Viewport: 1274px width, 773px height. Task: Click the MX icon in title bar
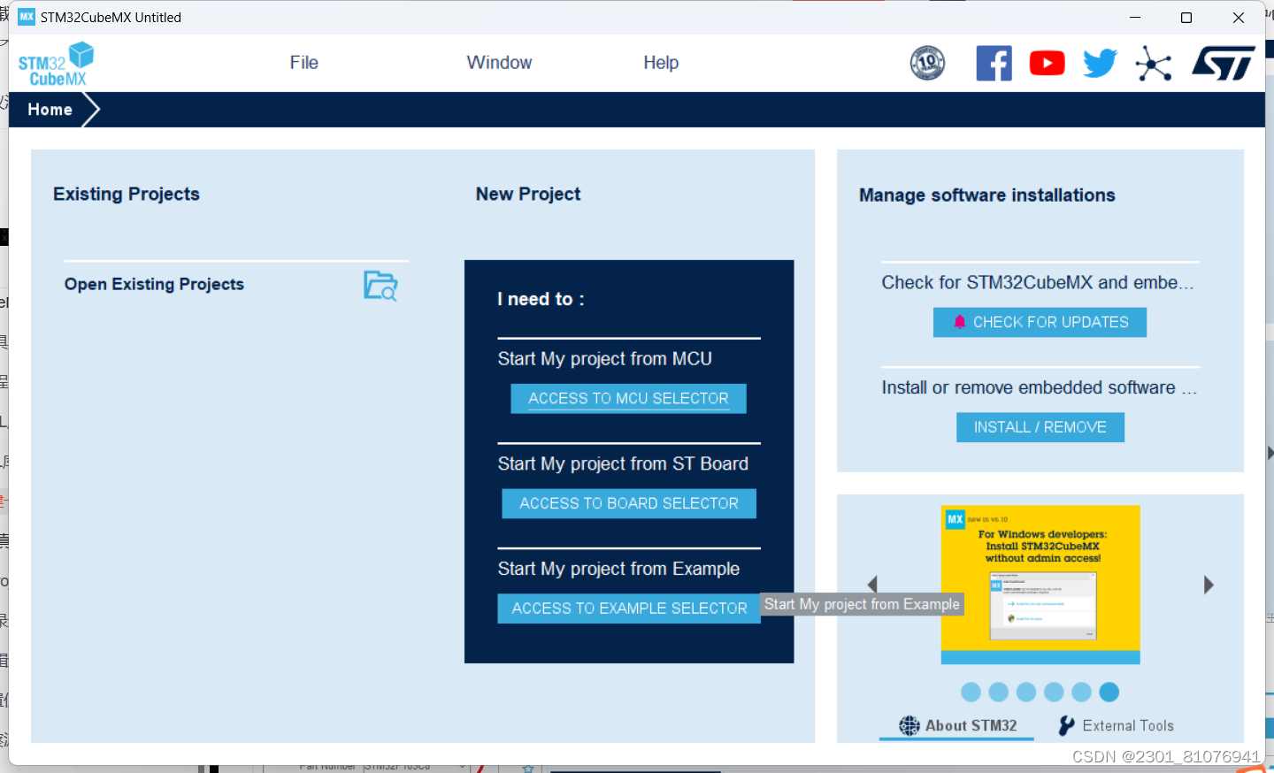tap(27, 17)
